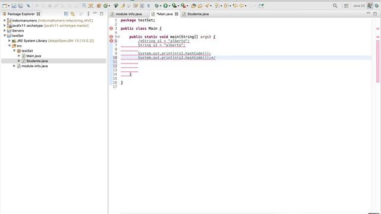Click the New Java Package icon

coord(99,5)
